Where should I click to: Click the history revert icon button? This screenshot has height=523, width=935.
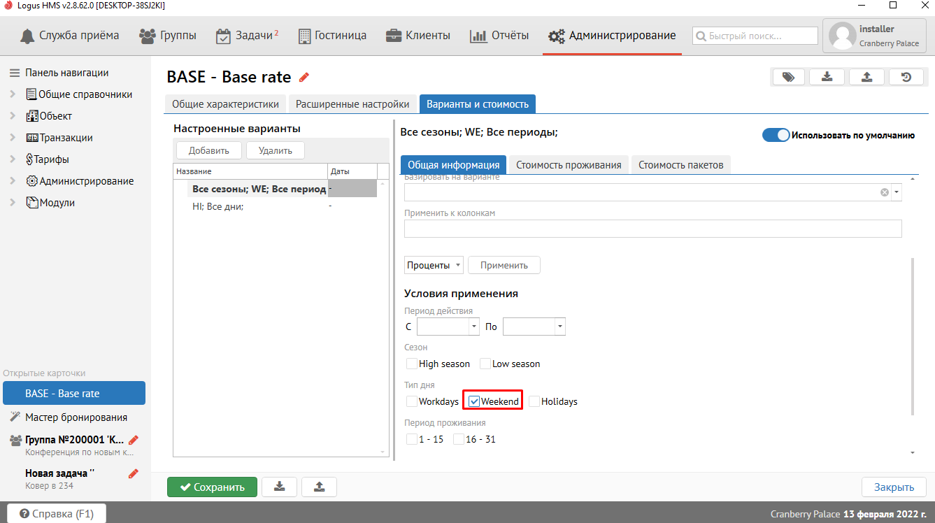coord(906,77)
